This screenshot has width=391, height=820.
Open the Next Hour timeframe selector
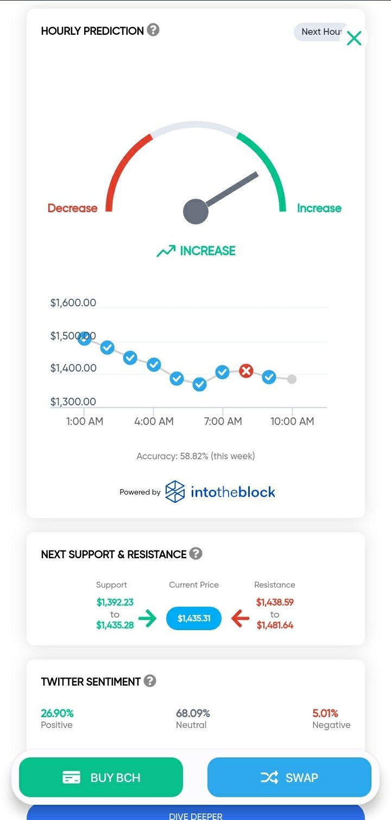point(320,32)
